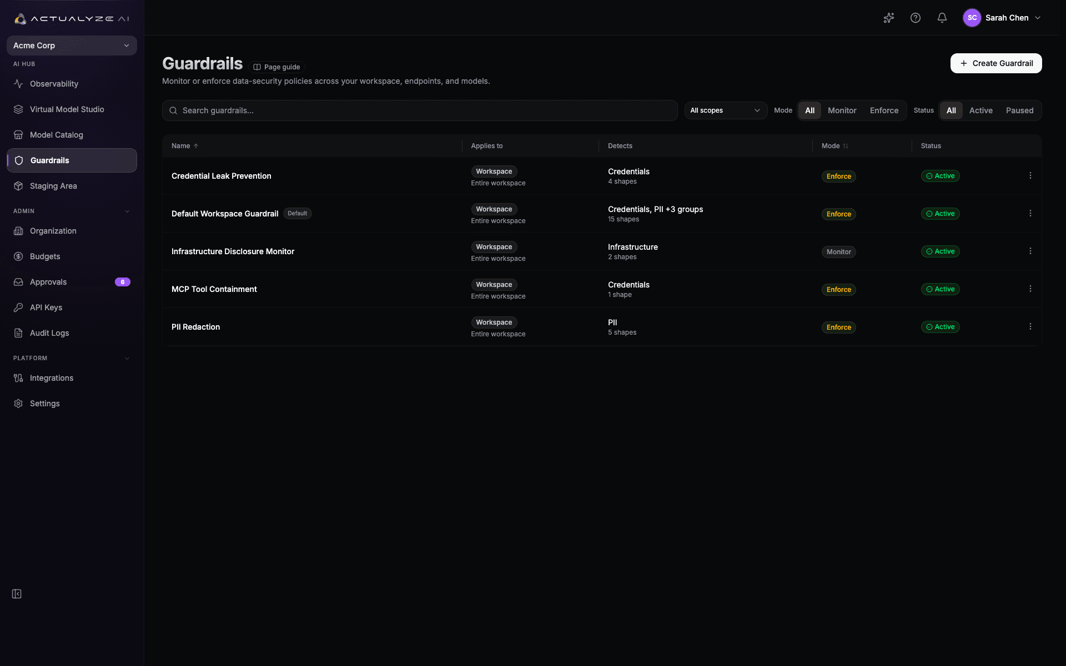
Task: Click the Actualyze AI logo
Action: [72, 18]
